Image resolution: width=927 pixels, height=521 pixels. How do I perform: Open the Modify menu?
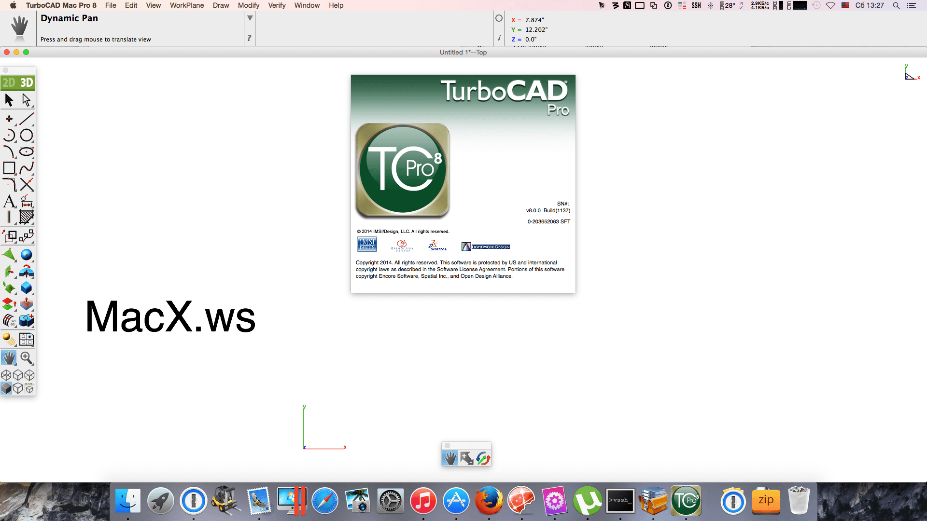(x=249, y=5)
